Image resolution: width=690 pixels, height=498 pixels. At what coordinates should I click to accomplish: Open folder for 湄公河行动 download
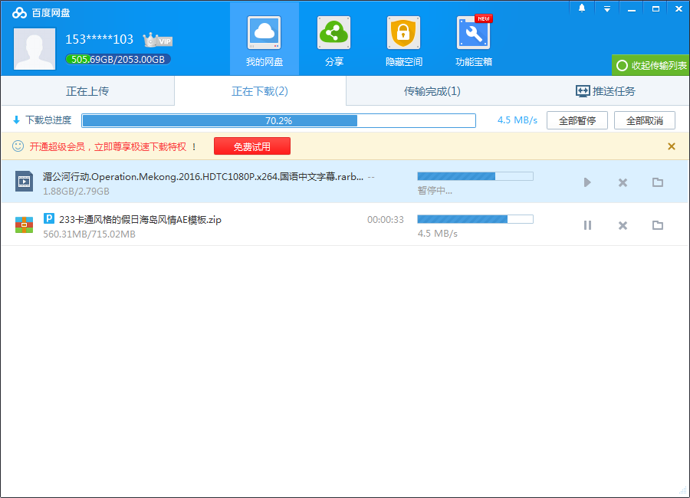point(658,182)
